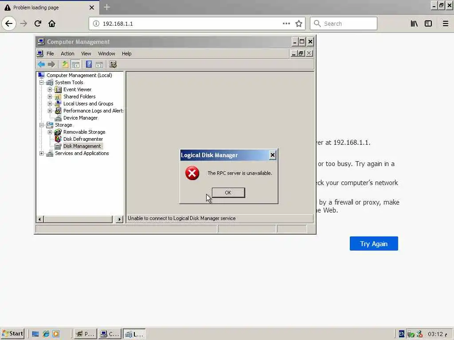Click the Up one level toolbar icon
Viewport: 454px width, 340px height.
(x=65, y=64)
